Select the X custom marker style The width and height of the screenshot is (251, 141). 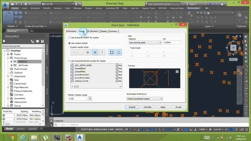(x=95, y=52)
